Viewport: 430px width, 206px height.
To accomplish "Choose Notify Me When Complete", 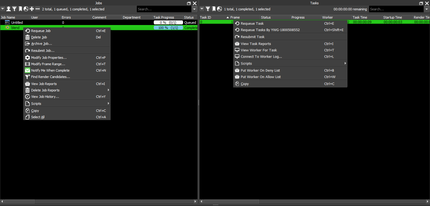I will pos(67,70).
